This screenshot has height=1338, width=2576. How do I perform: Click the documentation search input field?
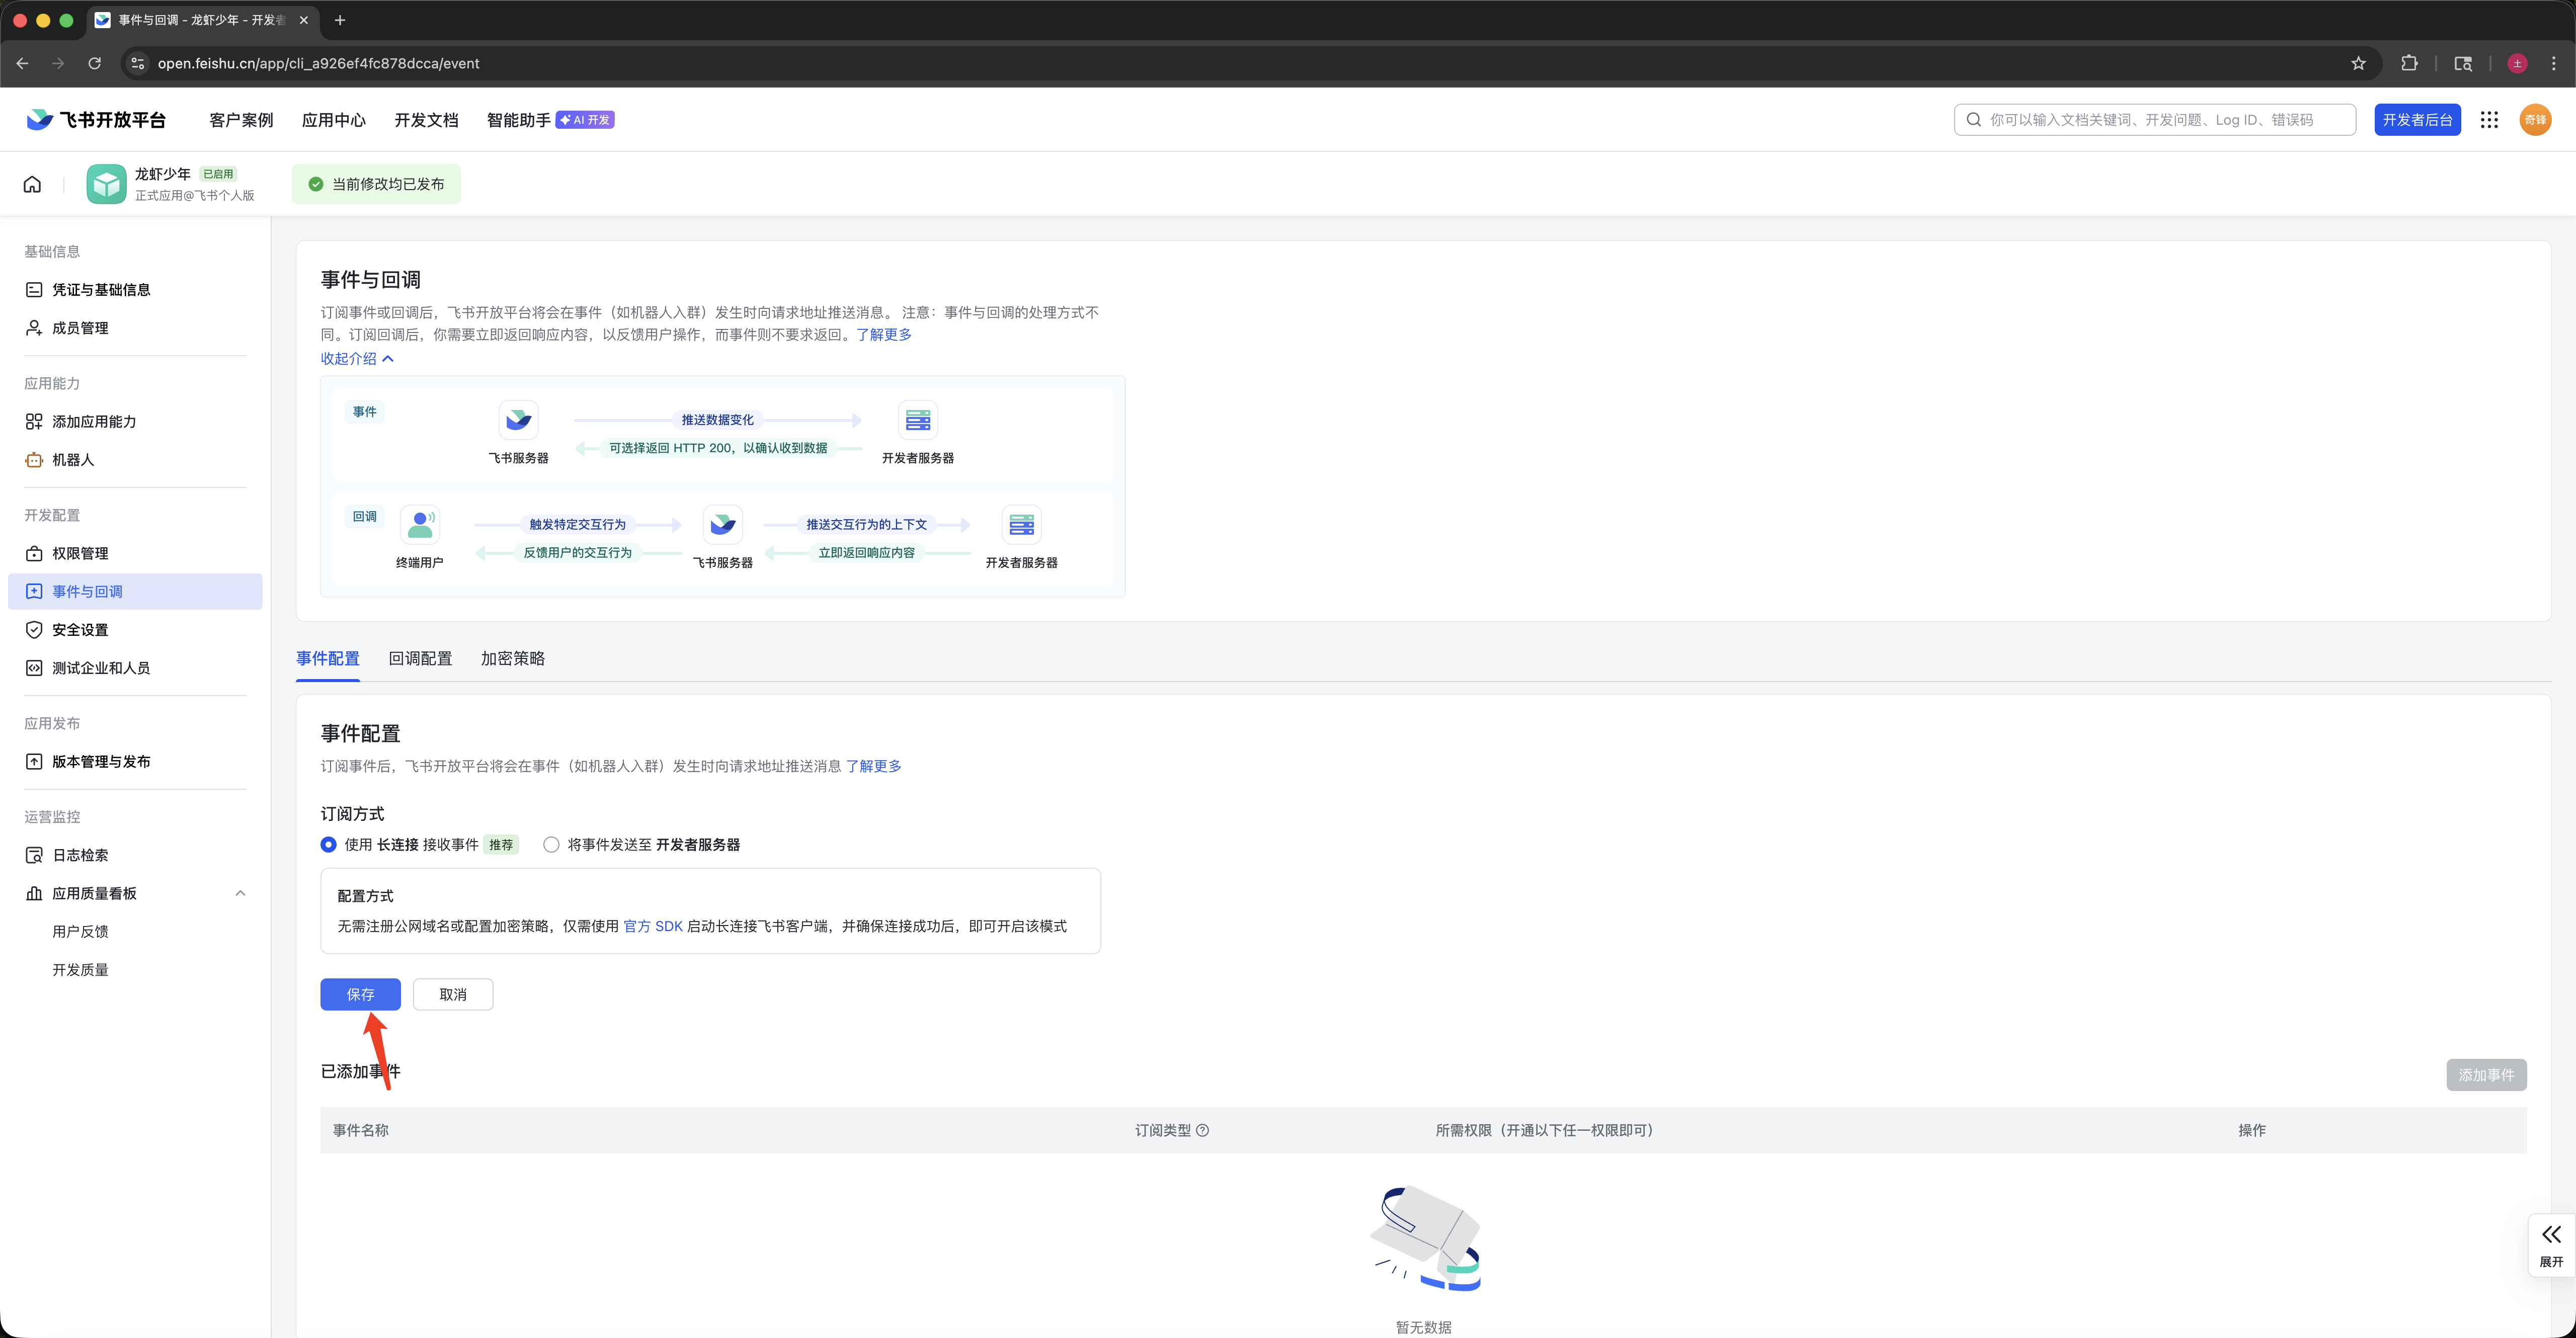pyautogui.click(x=2155, y=120)
